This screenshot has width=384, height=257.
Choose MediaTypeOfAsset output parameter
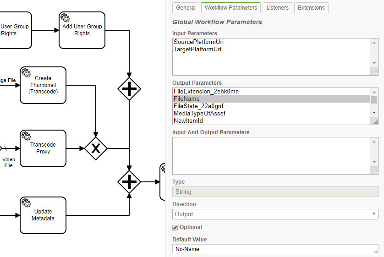[199, 114]
